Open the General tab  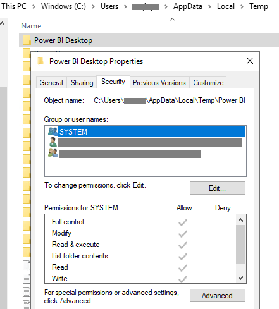pyautogui.click(x=51, y=83)
